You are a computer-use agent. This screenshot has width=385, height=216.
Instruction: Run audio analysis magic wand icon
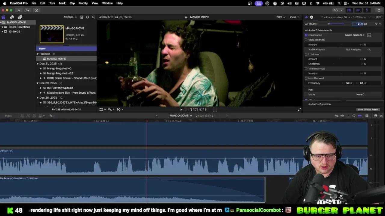(369, 49)
